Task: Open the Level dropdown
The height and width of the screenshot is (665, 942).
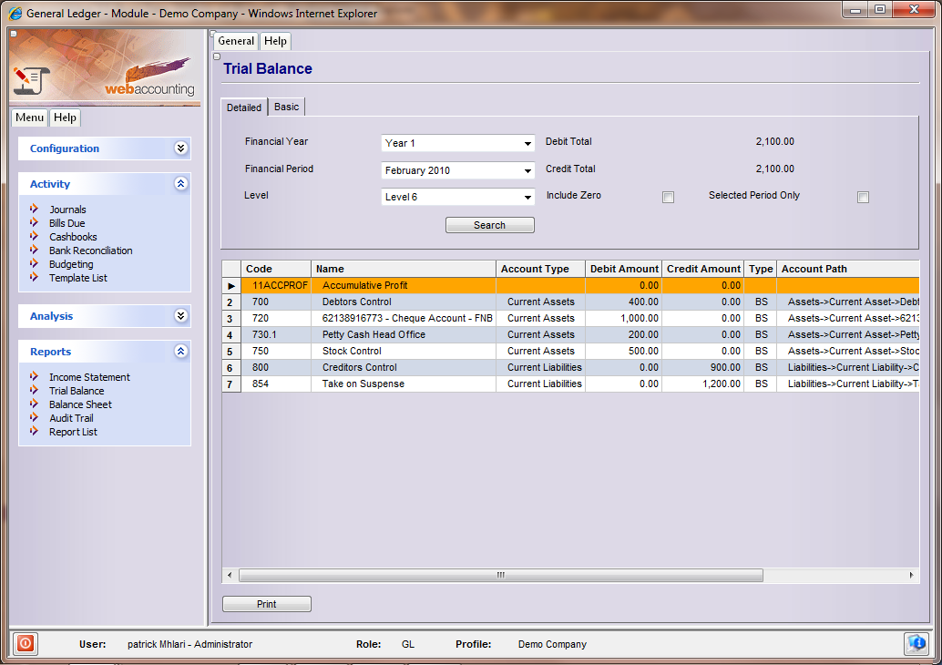Action: click(457, 197)
